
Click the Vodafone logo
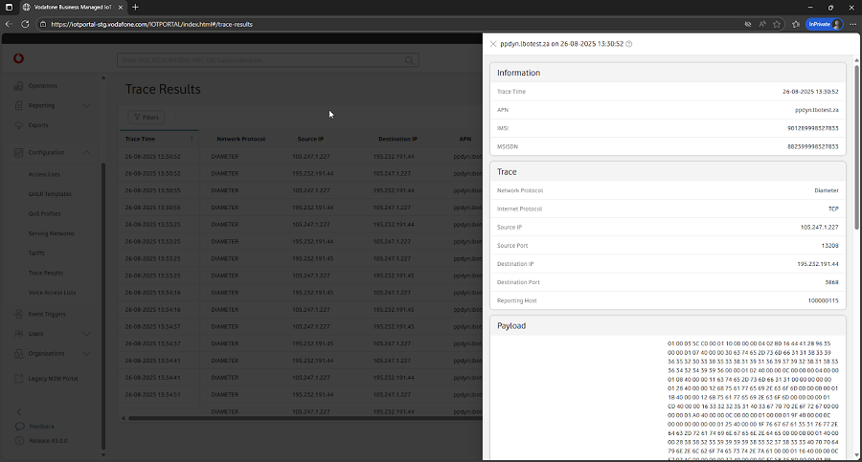pyautogui.click(x=18, y=59)
